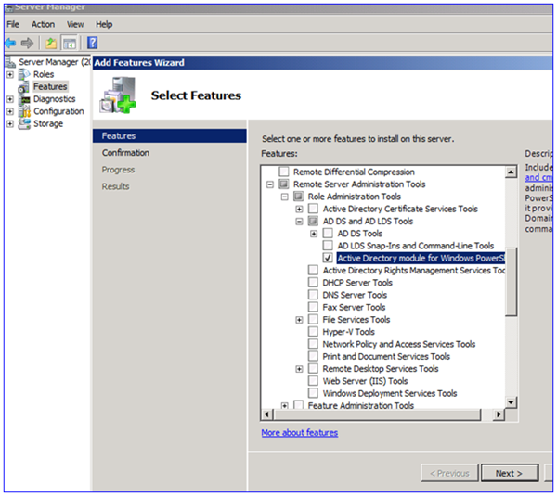Click the Previous button
557x496 pixels.
point(449,474)
